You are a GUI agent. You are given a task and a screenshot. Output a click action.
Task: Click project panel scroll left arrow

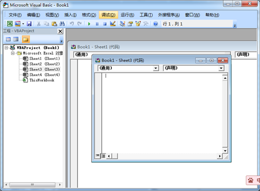[6, 185]
